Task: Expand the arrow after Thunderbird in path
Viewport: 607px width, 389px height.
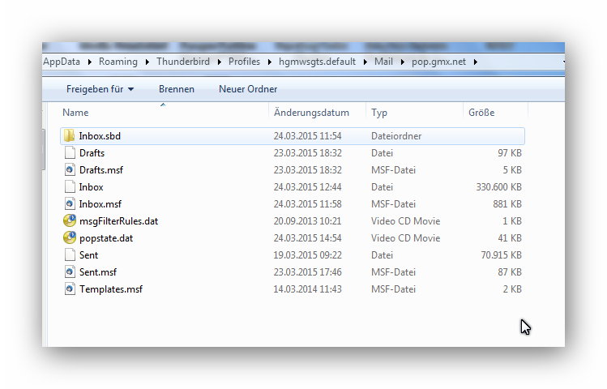Action: coord(220,62)
